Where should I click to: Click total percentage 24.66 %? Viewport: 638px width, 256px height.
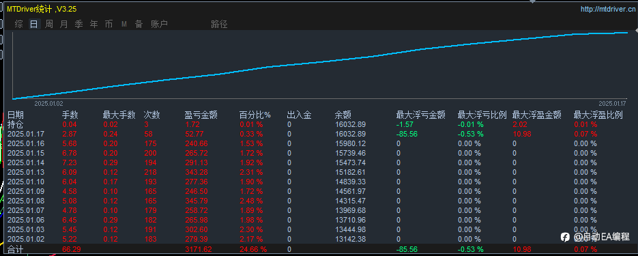coord(253,249)
